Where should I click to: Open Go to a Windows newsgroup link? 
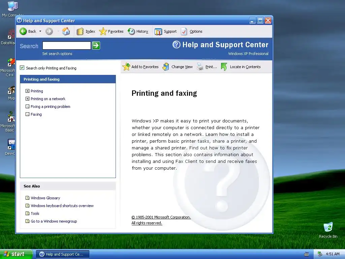pyautogui.click(x=54, y=221)
